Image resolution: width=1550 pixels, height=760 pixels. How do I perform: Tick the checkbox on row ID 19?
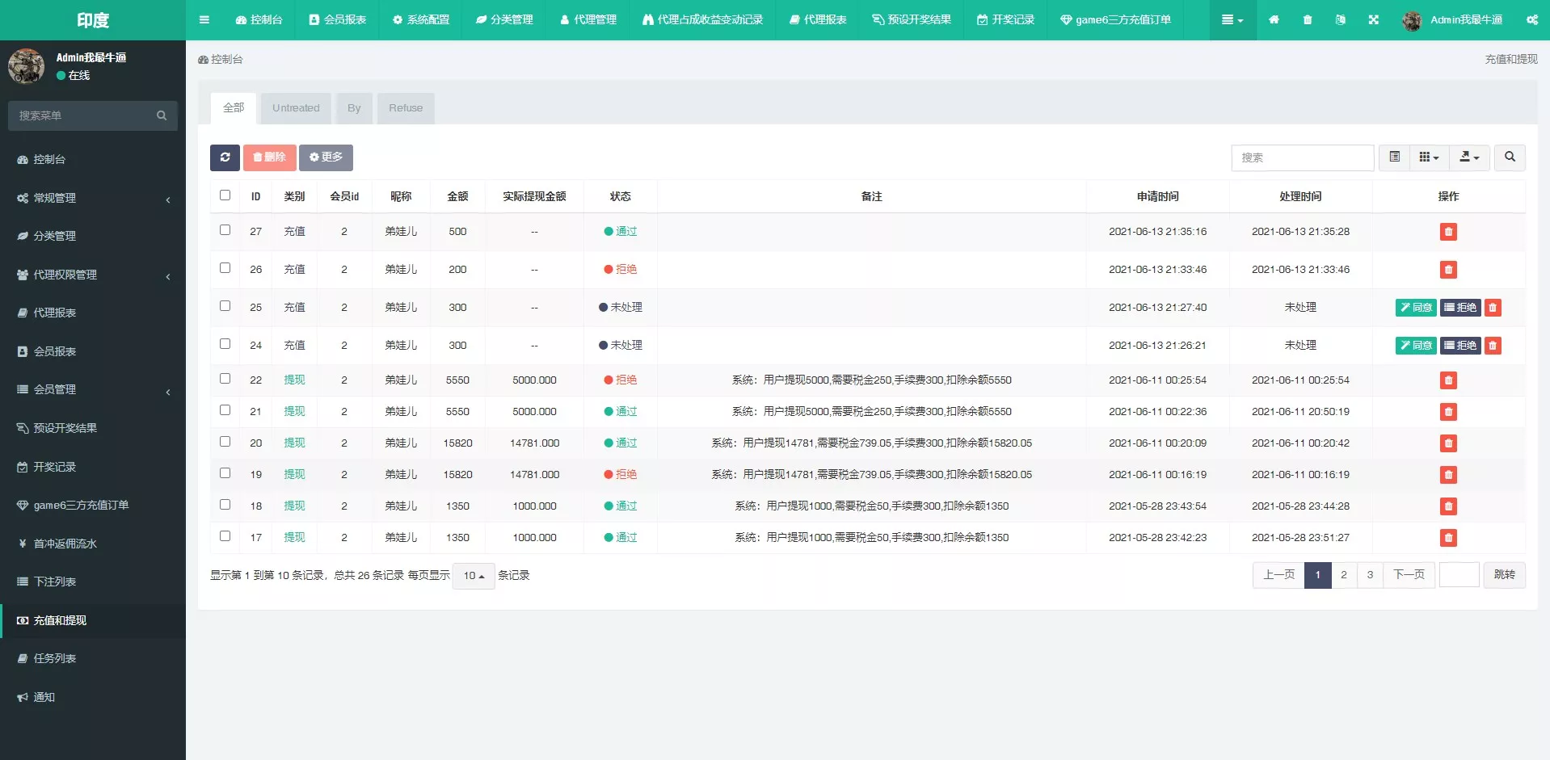click(225, 473)
